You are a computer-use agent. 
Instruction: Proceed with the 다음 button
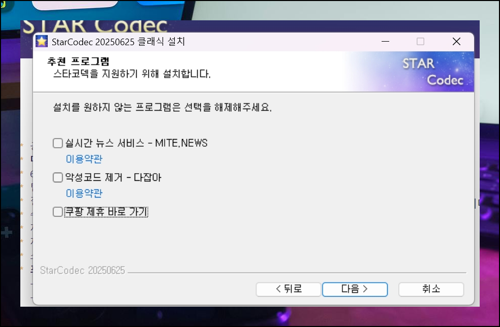click(355, 289)
